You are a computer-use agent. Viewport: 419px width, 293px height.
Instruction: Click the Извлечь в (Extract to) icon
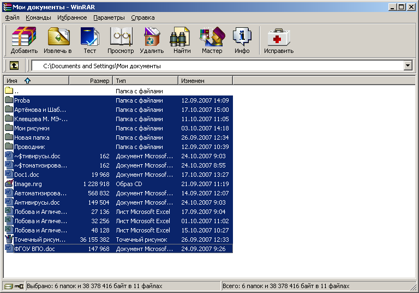point(58,36)
